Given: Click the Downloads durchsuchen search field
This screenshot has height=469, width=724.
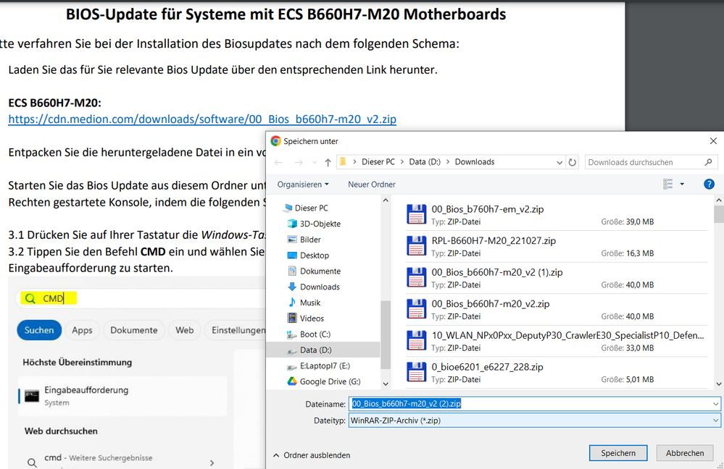Looking at the screenshot, I should pyautogui.click(x=645, y=163).
